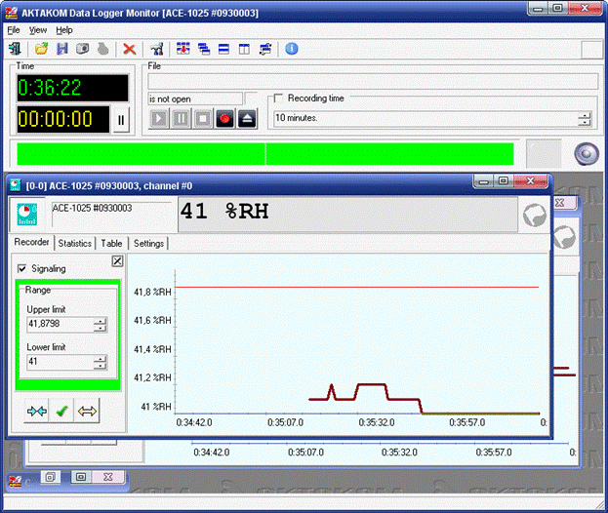
Task: Click the yellow double-arrow expand range icon
Action: [88, 412]
